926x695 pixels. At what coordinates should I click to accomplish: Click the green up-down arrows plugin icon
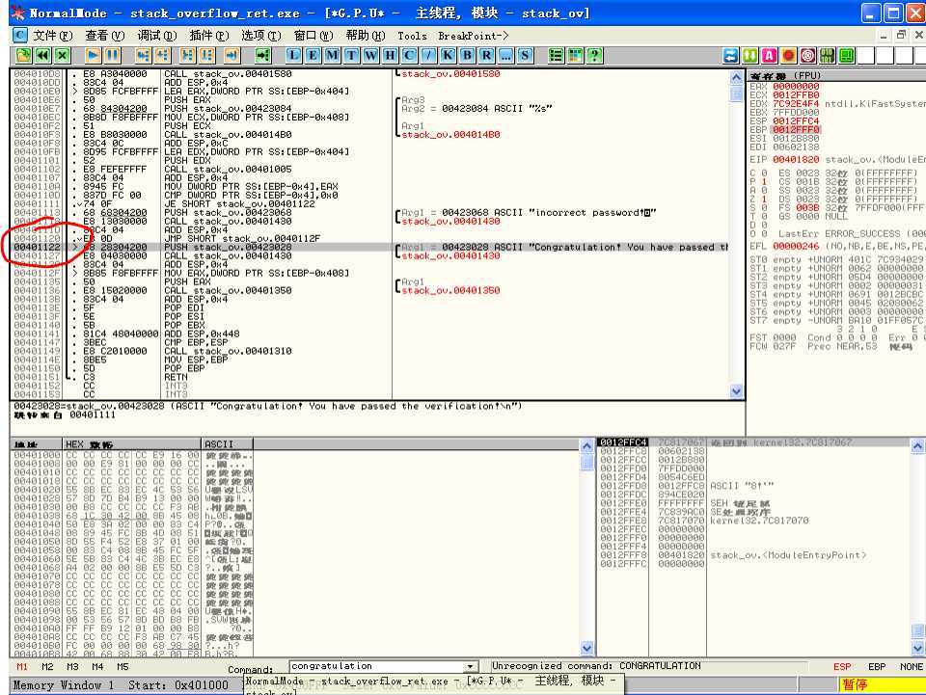tap(750, 56)
